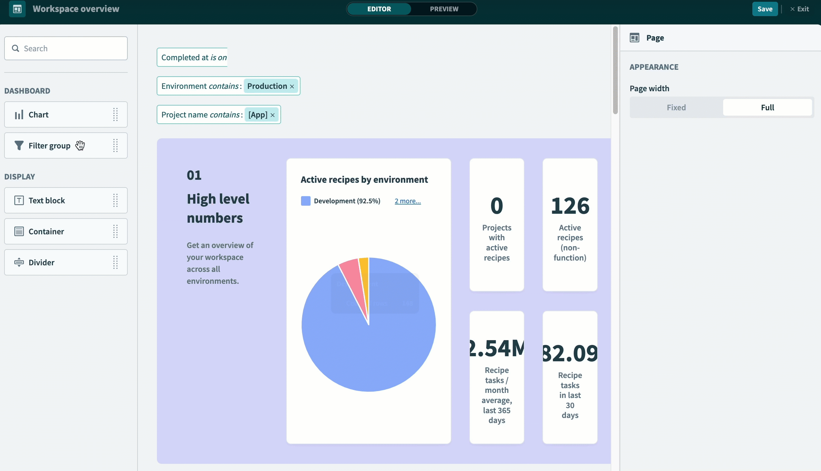Viewport: 821px width, 471px height.
Task: Click the Container component icon
Action: pyautogui.click(x=19, y=231)
